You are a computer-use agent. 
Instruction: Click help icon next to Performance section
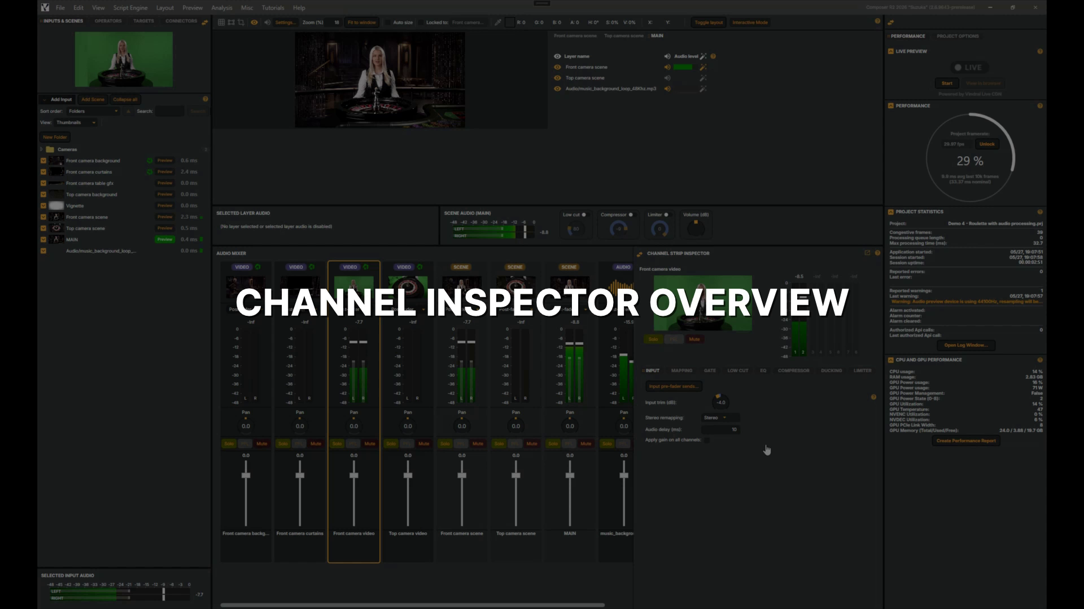(x=1040, y=106)
